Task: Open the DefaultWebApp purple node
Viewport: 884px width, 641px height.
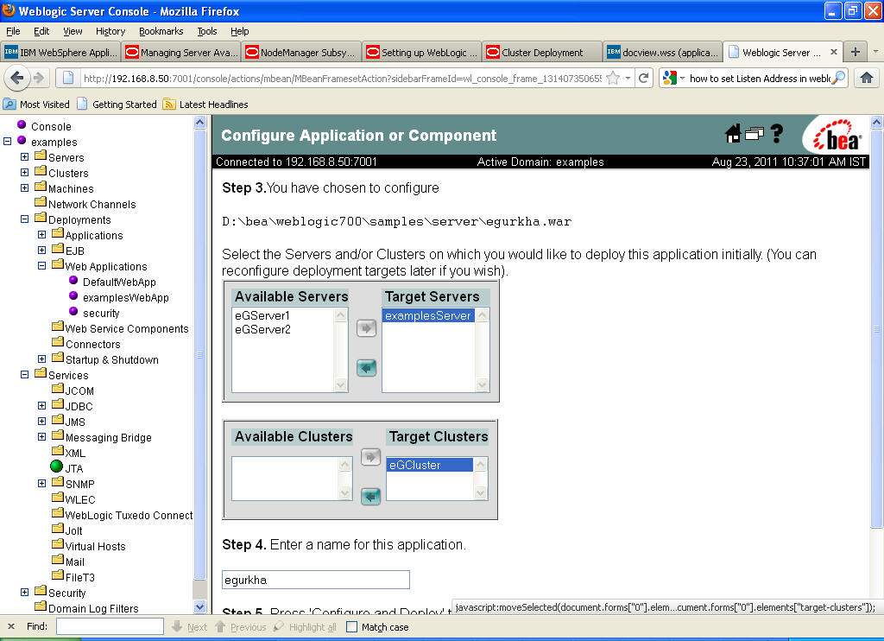Action: 73,280
